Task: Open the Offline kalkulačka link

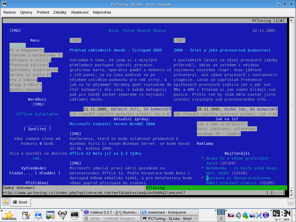Action: 37,114
